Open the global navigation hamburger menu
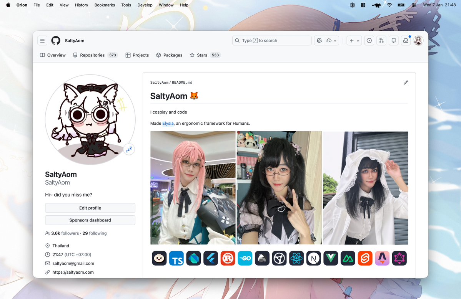 (42, 40)
